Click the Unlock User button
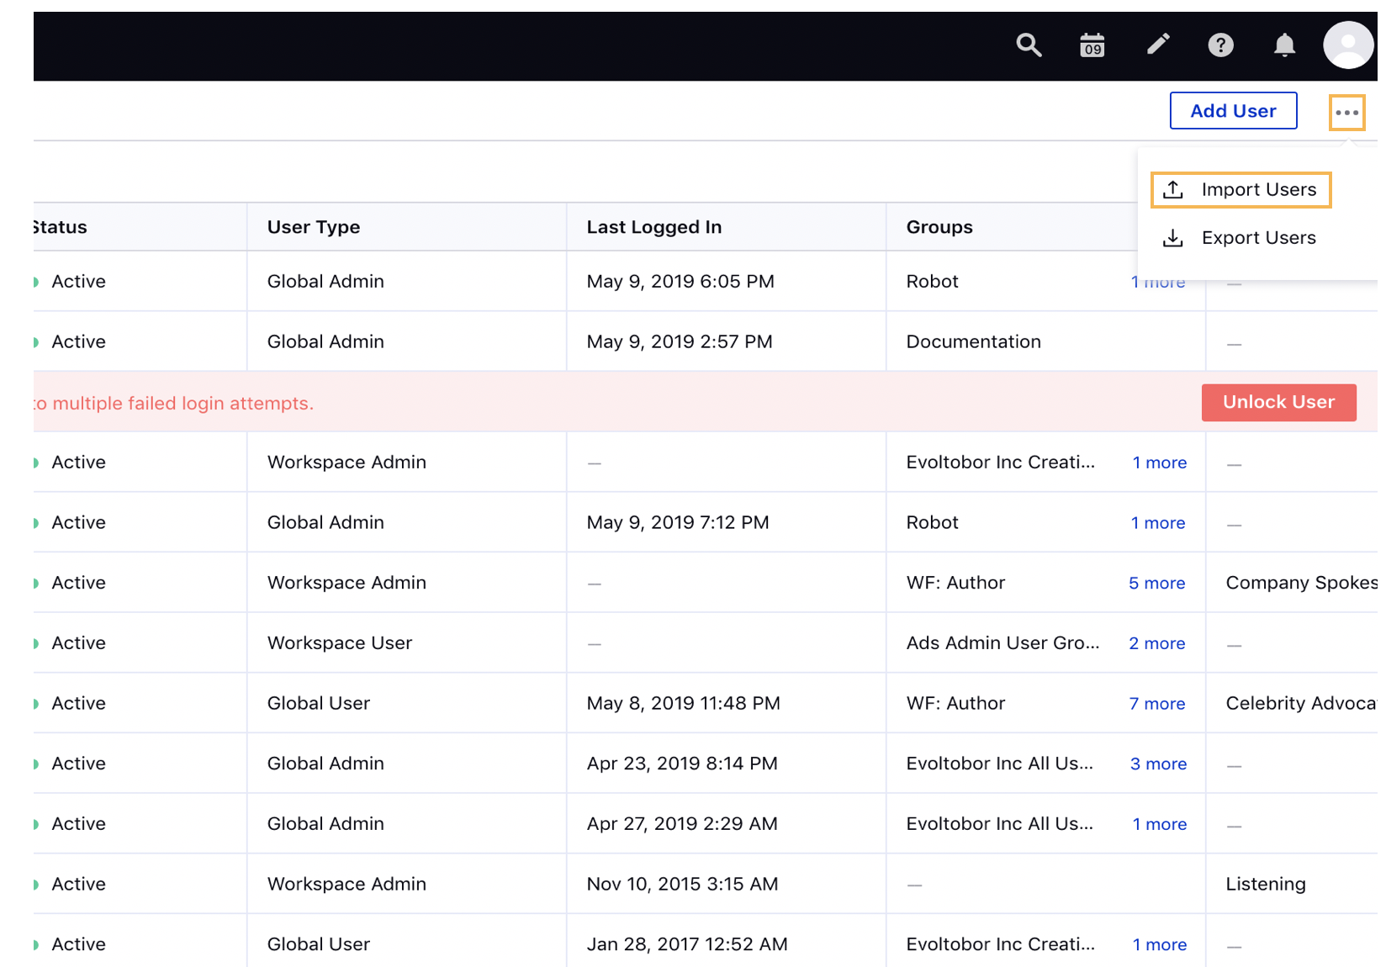 click(x=1278, y=402)
